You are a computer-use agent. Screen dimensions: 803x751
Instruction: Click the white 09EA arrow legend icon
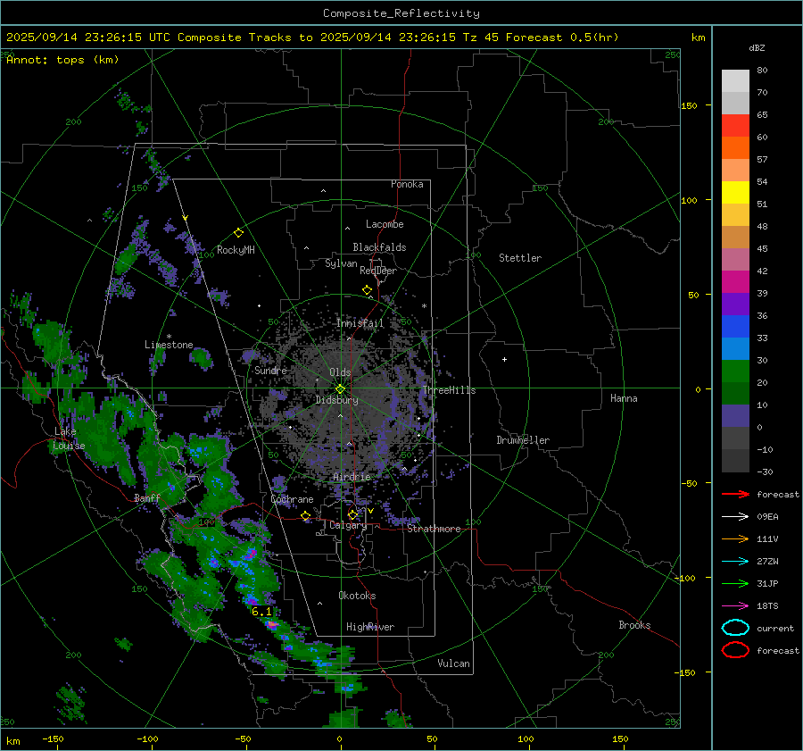tap(735, 516)
